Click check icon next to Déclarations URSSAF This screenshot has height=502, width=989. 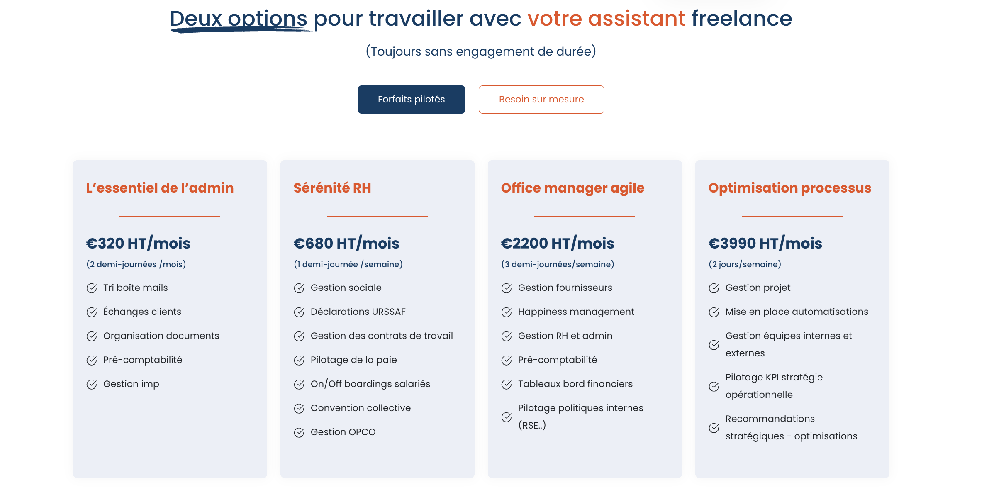(x=299, y=312)
